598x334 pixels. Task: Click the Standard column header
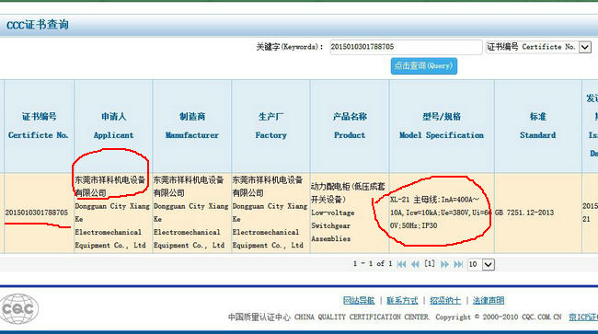538,126
